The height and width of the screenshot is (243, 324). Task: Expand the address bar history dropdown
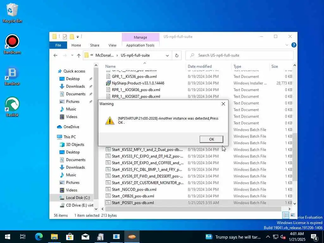167,55
